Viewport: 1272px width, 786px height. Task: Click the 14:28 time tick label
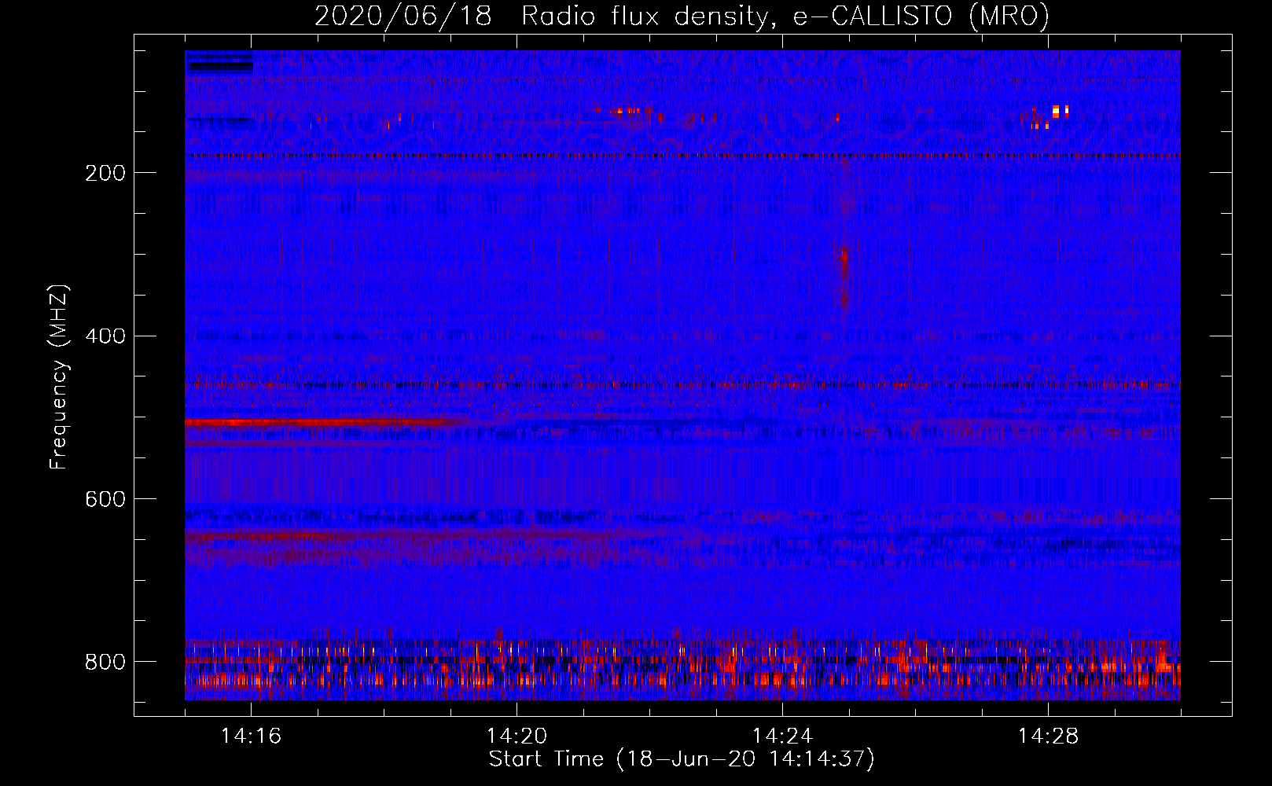tap(1048, 736)
